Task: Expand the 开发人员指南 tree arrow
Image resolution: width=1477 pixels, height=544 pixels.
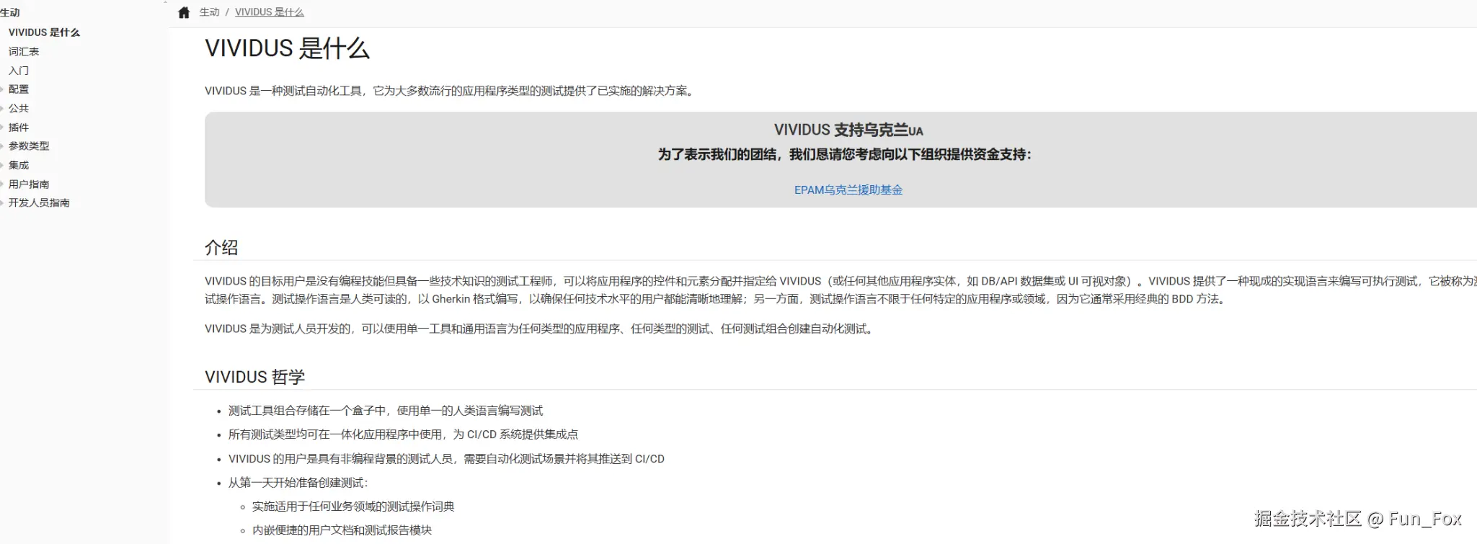Action: 2,203
